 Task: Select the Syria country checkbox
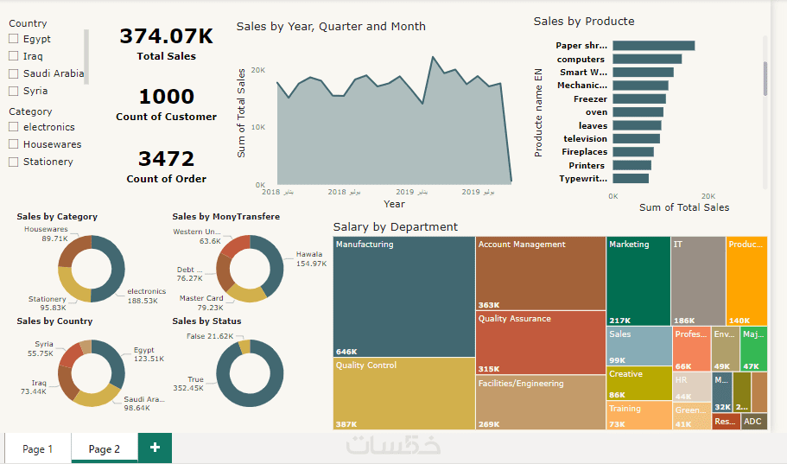point(14,91)
